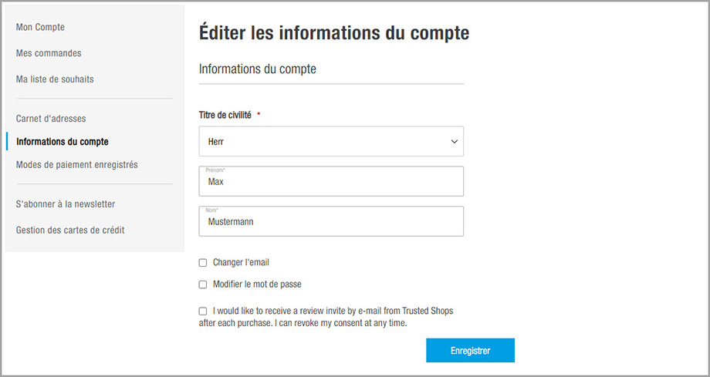This screenshot has height=377, width=710.
Task: Click the red required asterisk near Titre de civilité
Action: (259, 115)
